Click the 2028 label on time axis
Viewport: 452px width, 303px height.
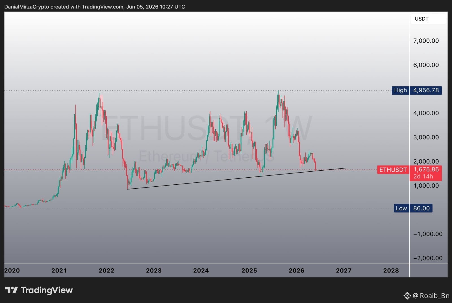pos(391,271)
